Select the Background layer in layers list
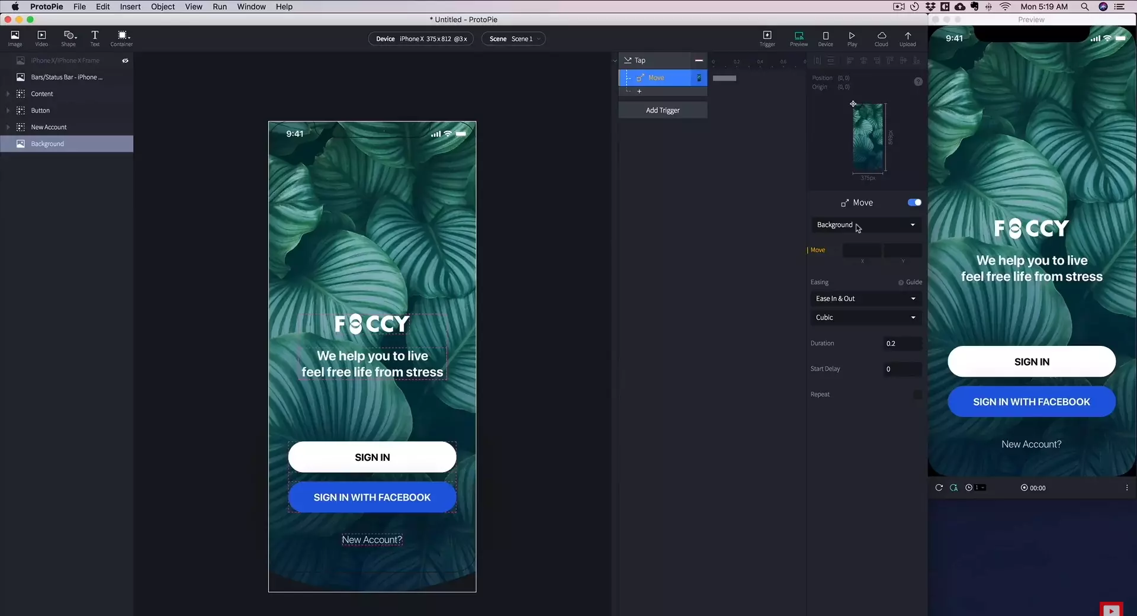This screenshot has width=1137, height=616. point(66,144)
